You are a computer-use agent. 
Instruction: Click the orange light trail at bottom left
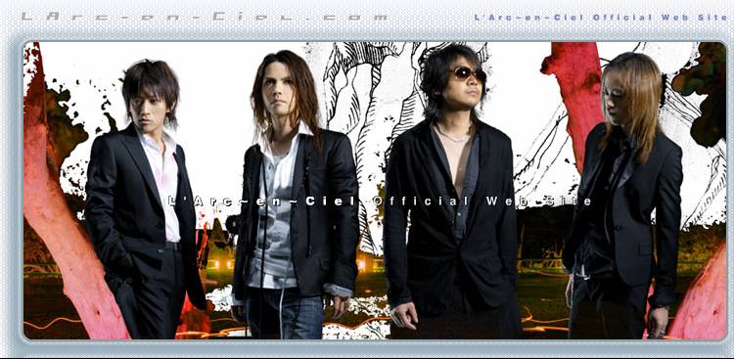click(x=52, y=322)
